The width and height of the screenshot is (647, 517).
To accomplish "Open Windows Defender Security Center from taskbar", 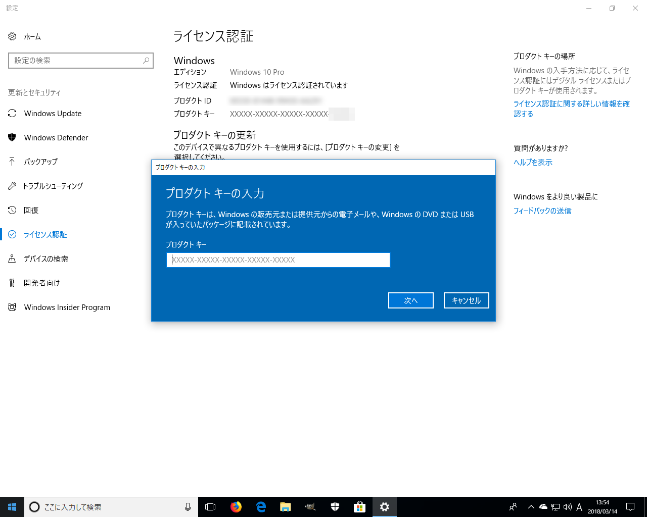I will click(x=335, y=507).
